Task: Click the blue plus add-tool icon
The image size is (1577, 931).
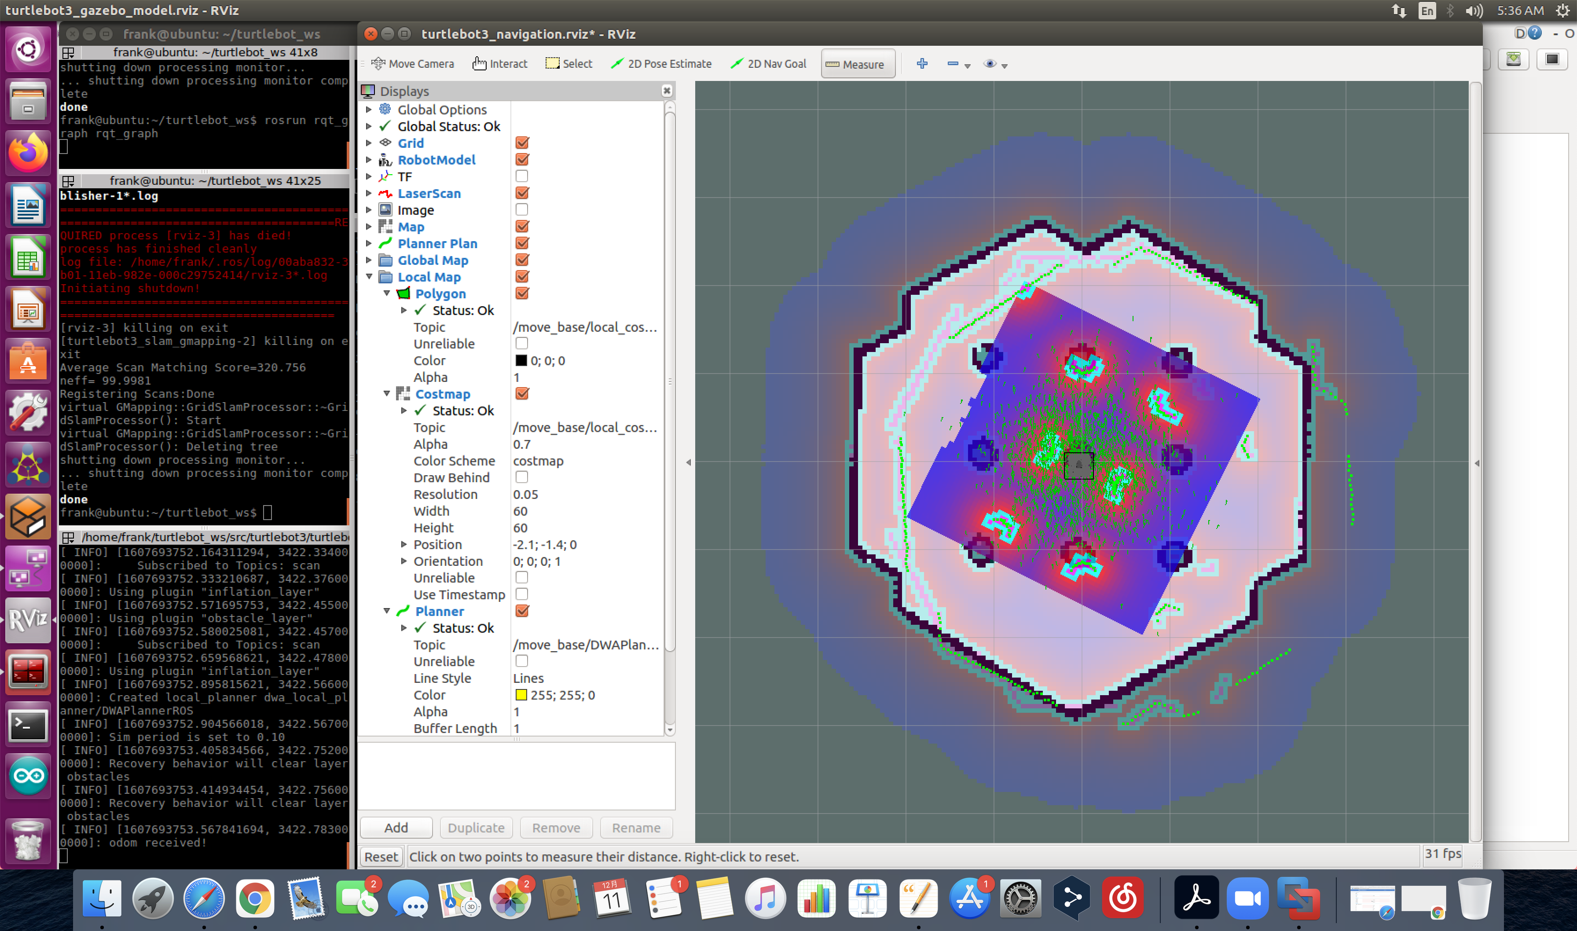Action: coord(921,64)
